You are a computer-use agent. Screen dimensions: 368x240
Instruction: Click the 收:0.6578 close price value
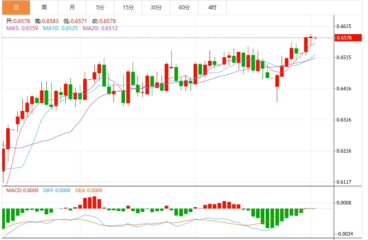(104, 21)
